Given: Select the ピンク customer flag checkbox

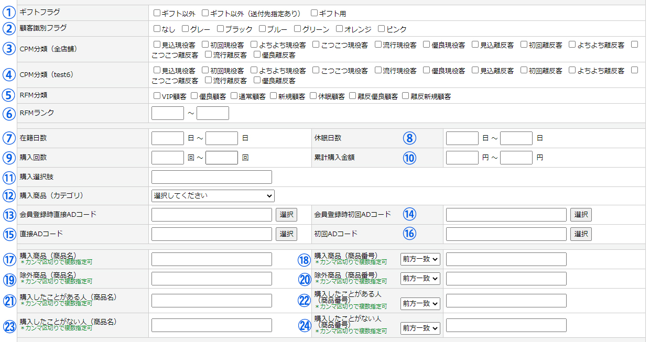Looking at the screenshot, I should click(x=381, y=29).
